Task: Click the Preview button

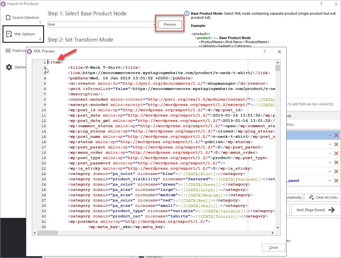Action: click(169, 24)
